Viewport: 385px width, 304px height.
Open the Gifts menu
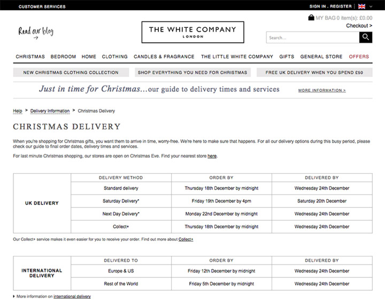(287, 57)
